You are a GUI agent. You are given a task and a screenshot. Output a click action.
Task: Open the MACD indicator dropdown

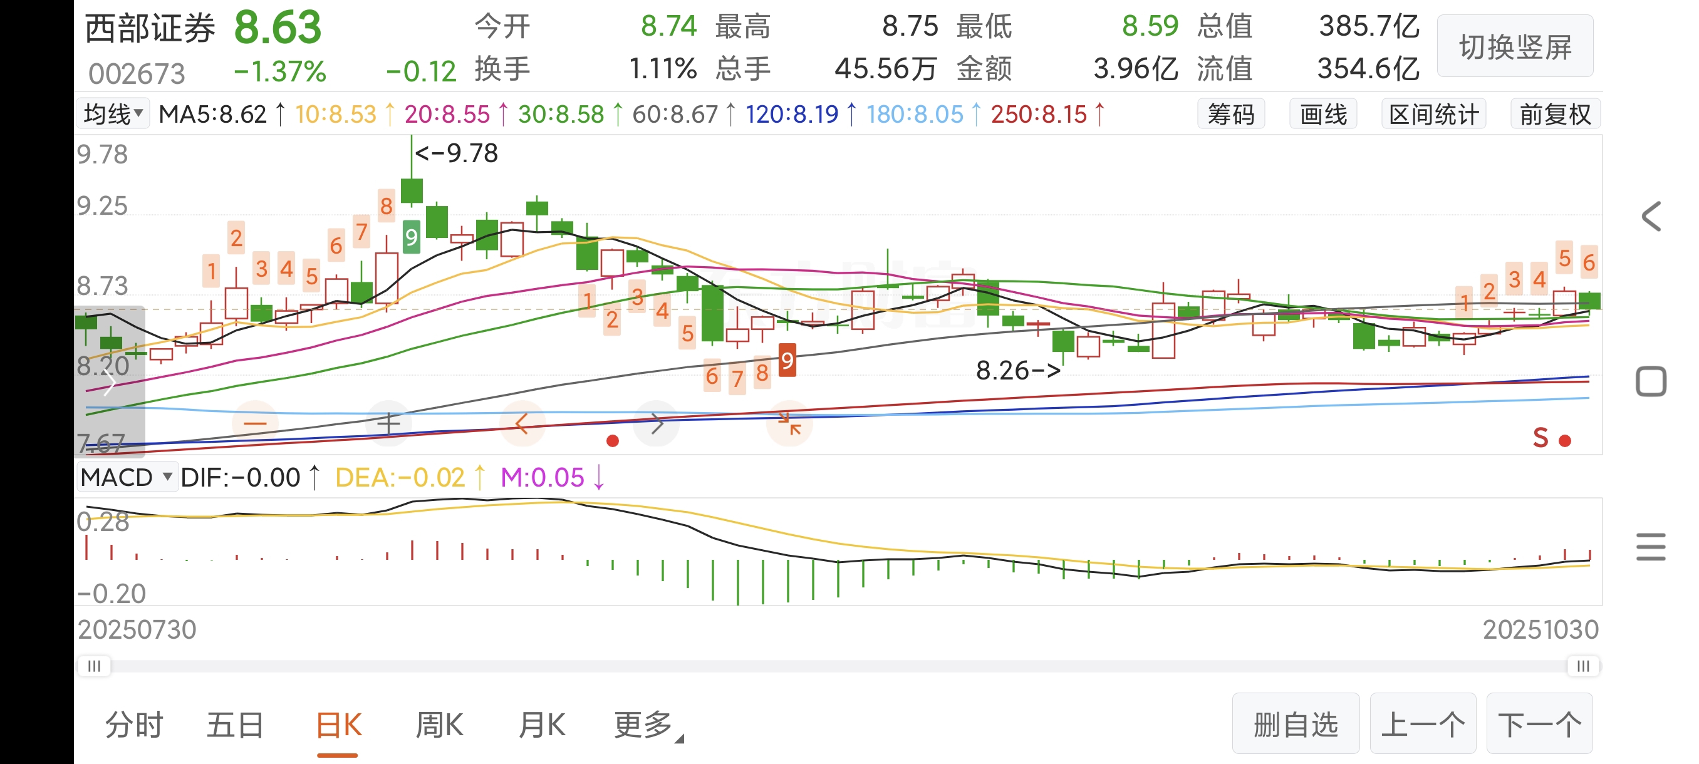click(x=127, y=477)
